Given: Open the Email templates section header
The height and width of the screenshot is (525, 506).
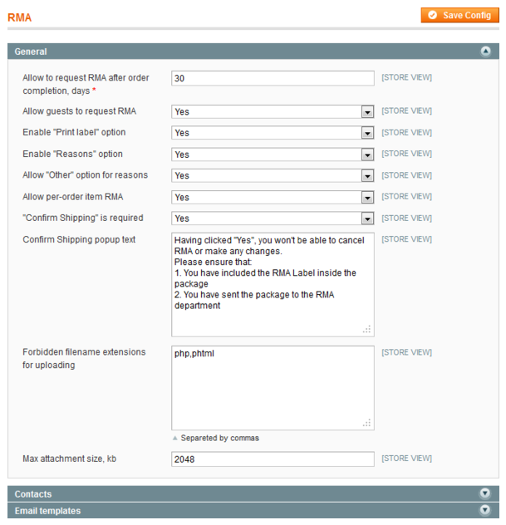Looking at the screenshot, I should [x=253, y=510].
